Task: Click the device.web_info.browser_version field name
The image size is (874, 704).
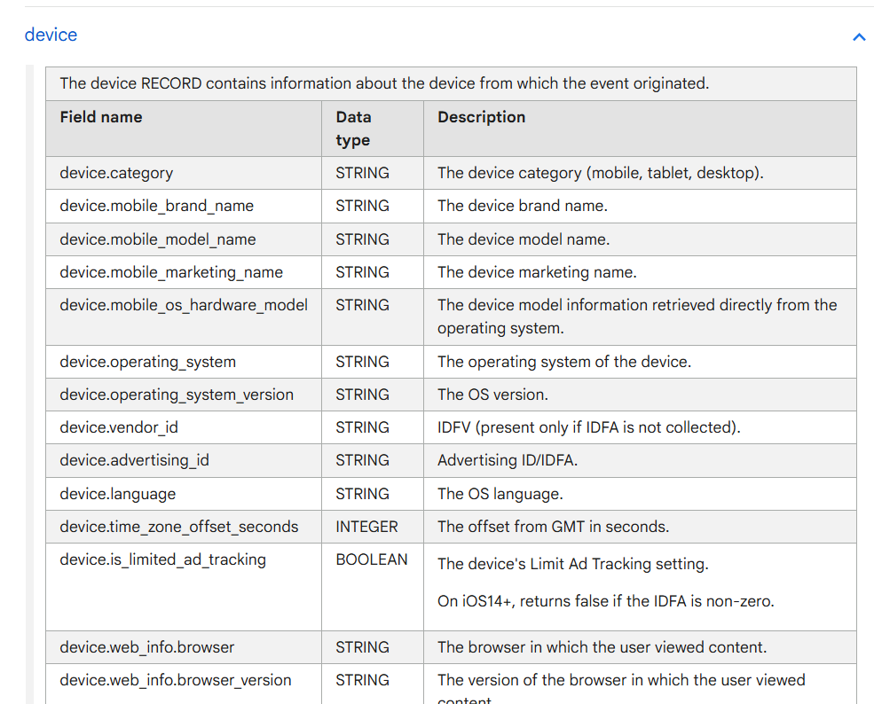Action: click(x=175, y=680)
